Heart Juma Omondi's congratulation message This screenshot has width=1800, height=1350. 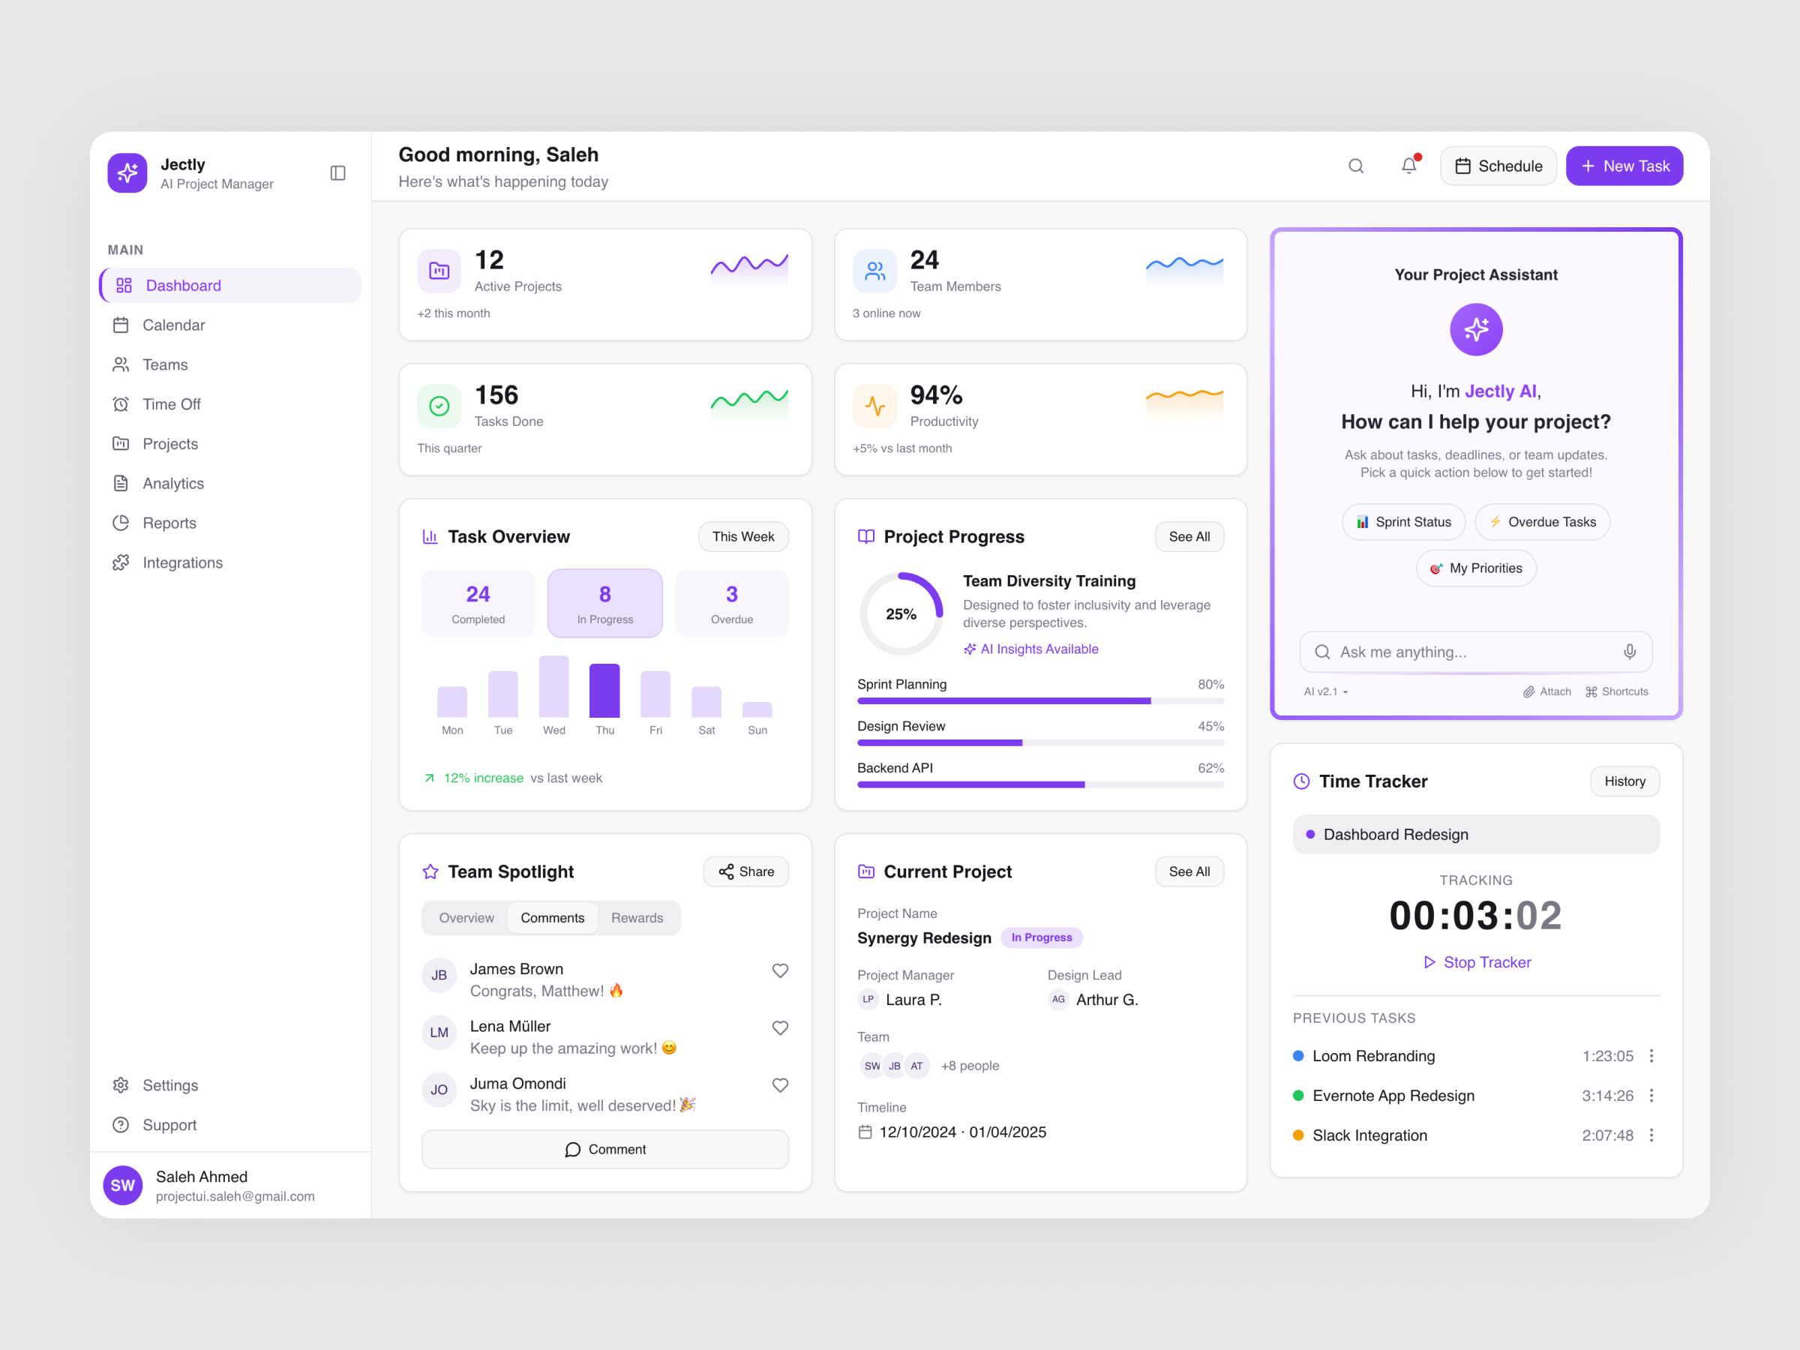coord(779,1084)
